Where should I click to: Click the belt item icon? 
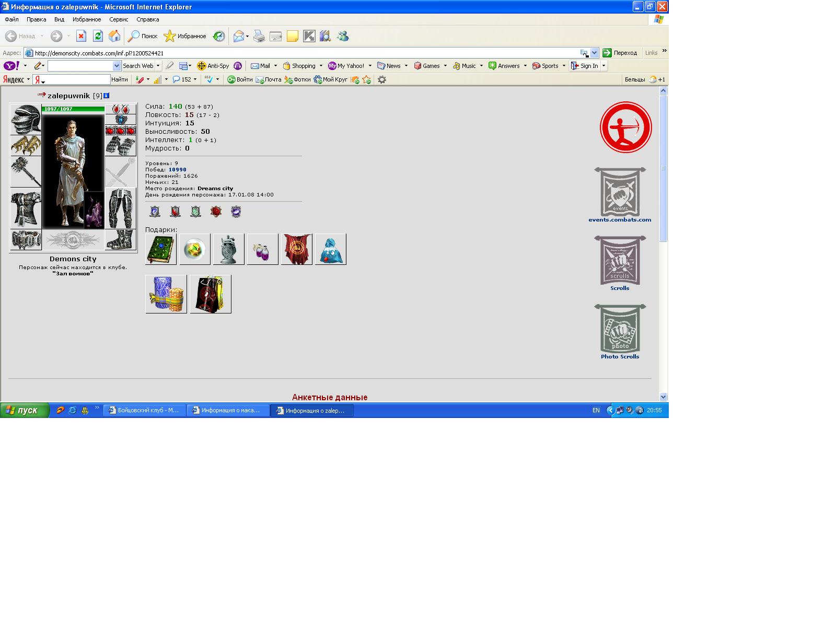(x=26, y=240)
